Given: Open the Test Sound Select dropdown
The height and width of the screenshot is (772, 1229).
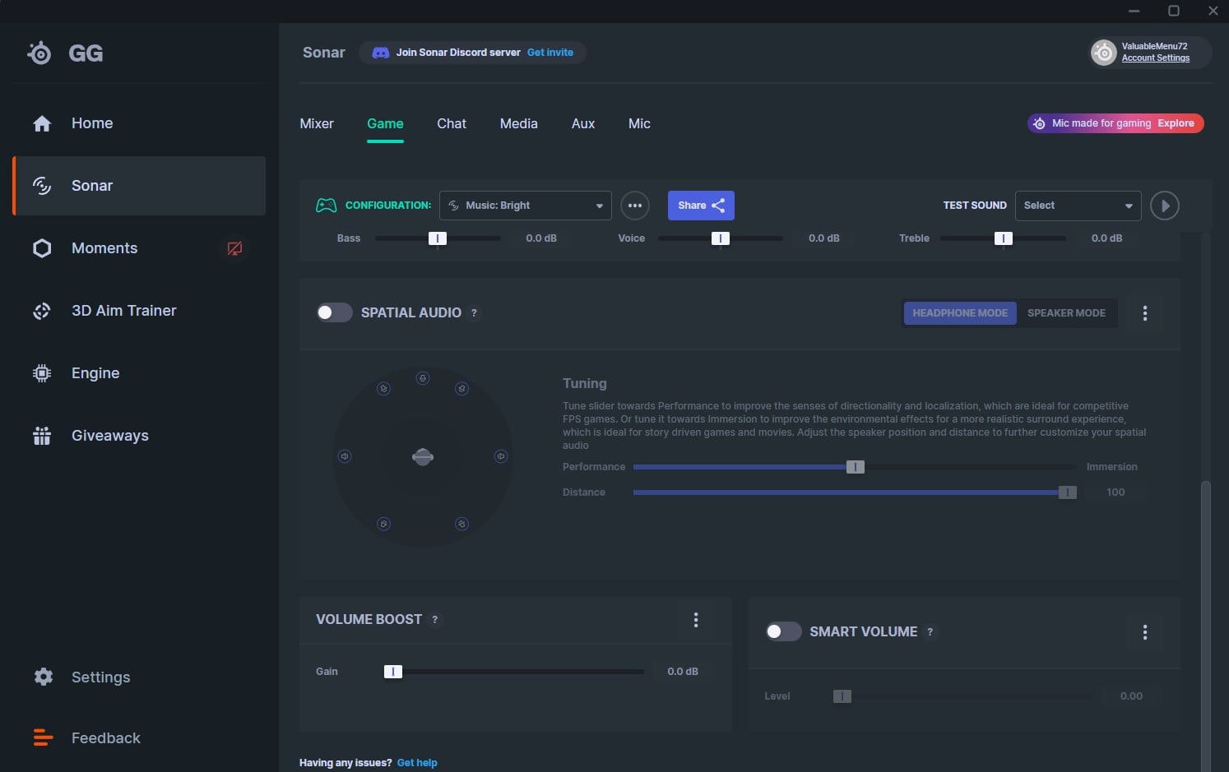Looking at the screenshot, I should pos(1078,206).
